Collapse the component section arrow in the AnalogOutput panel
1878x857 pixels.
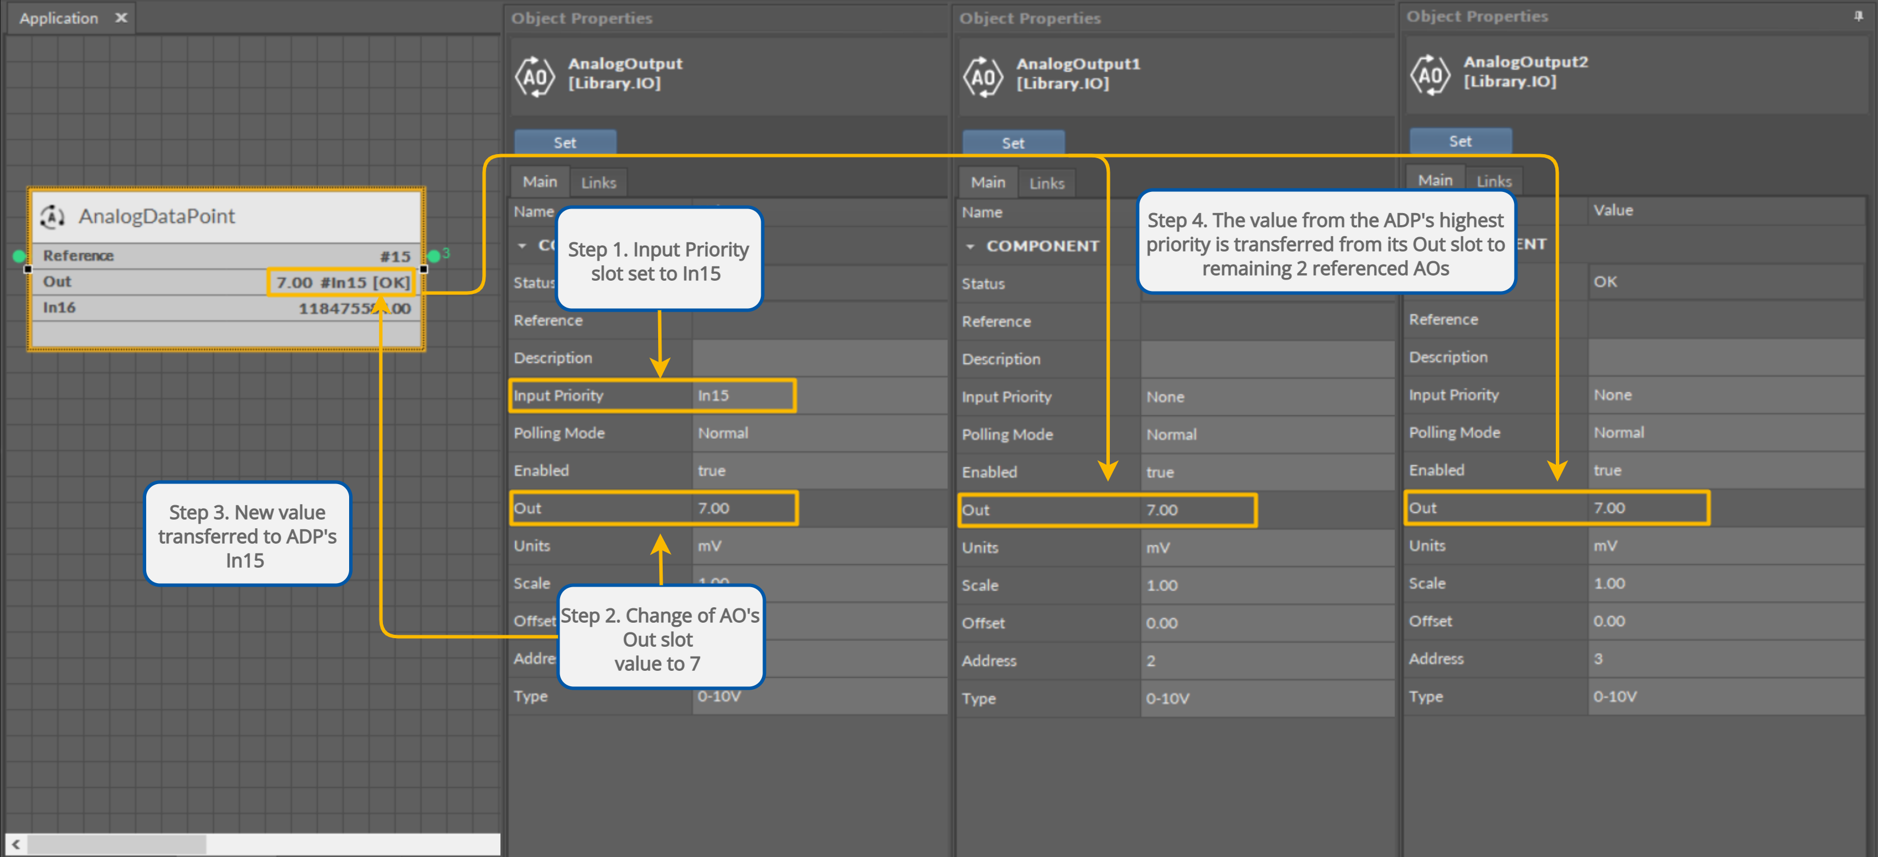click(522, 246)
